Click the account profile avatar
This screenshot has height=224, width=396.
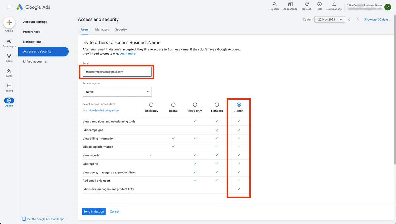coord(388,7)
